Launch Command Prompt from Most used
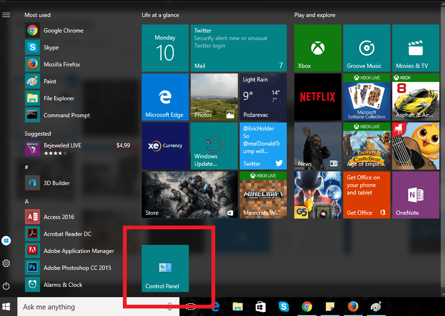 (77, 115)
